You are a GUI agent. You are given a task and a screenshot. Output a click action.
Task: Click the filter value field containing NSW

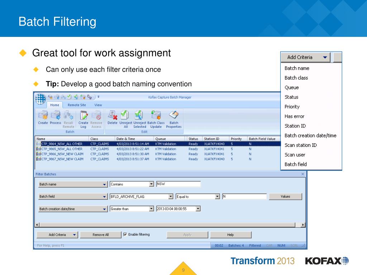coord(178,184)
